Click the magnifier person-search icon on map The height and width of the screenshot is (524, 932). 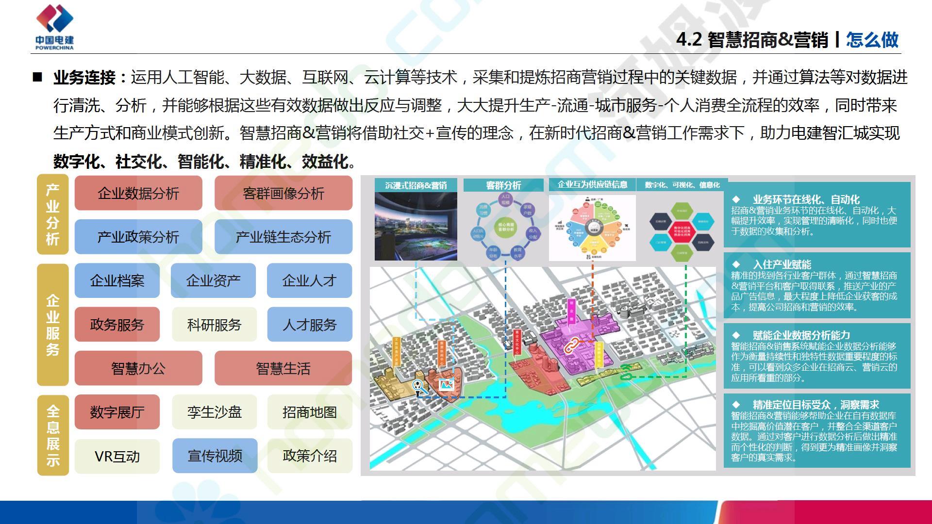pos(418,387)
